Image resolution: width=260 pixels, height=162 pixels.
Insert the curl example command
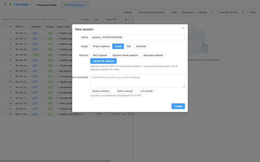[x=147, y=91]
